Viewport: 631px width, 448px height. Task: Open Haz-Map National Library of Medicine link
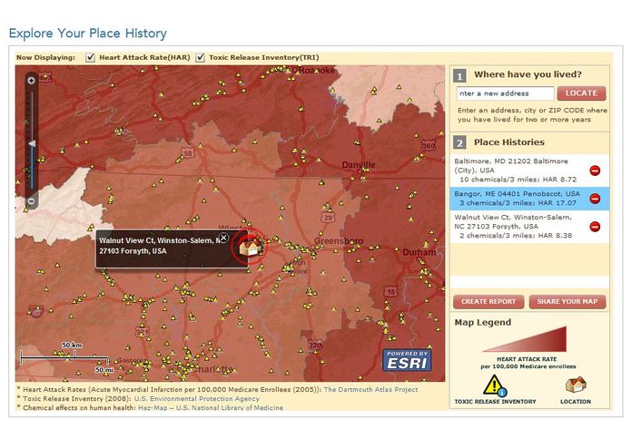[211, 408]
